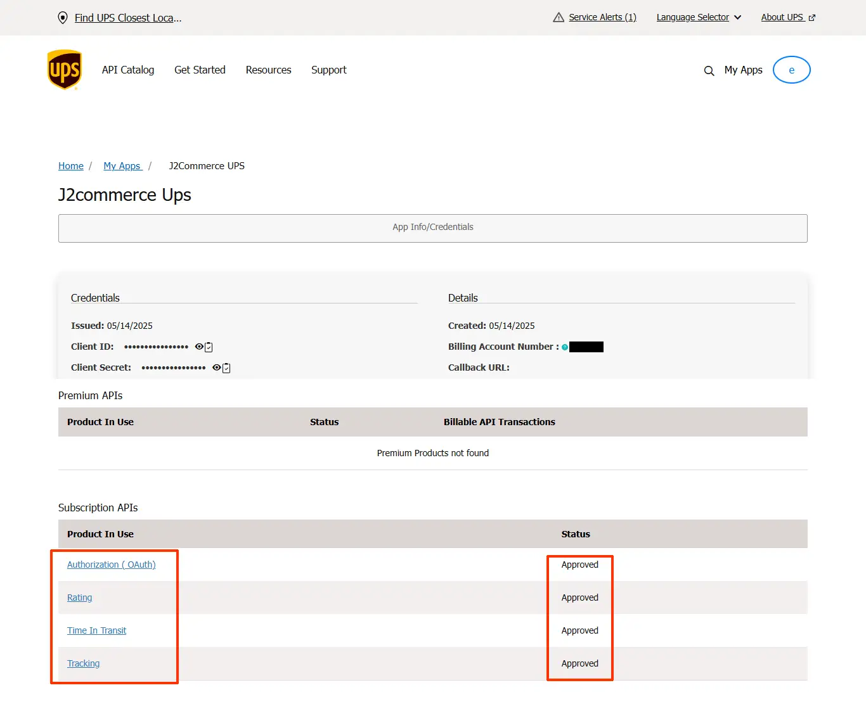Open the Get Started menu
866x709 pixels.
(x=200, y=70)
